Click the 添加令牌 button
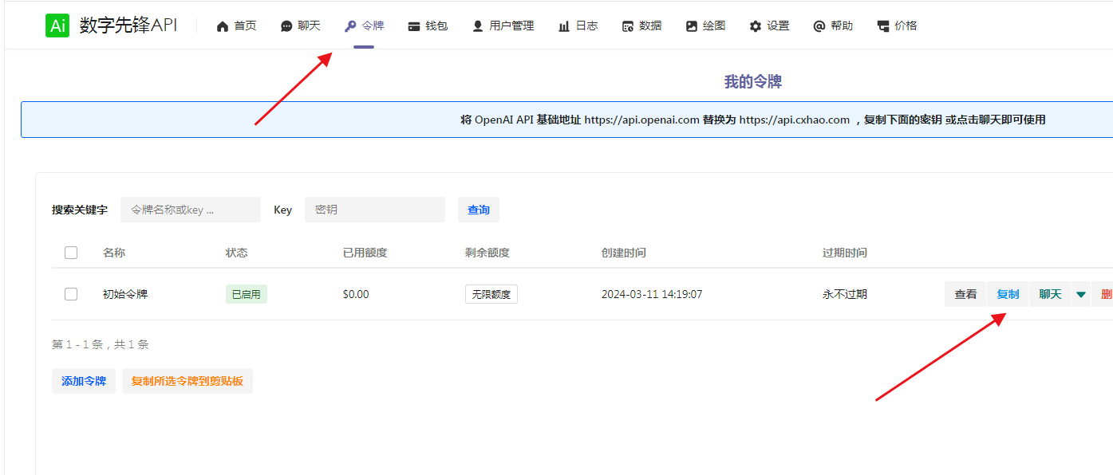The height and width of the screenshot is (475, 1113). 84,381
